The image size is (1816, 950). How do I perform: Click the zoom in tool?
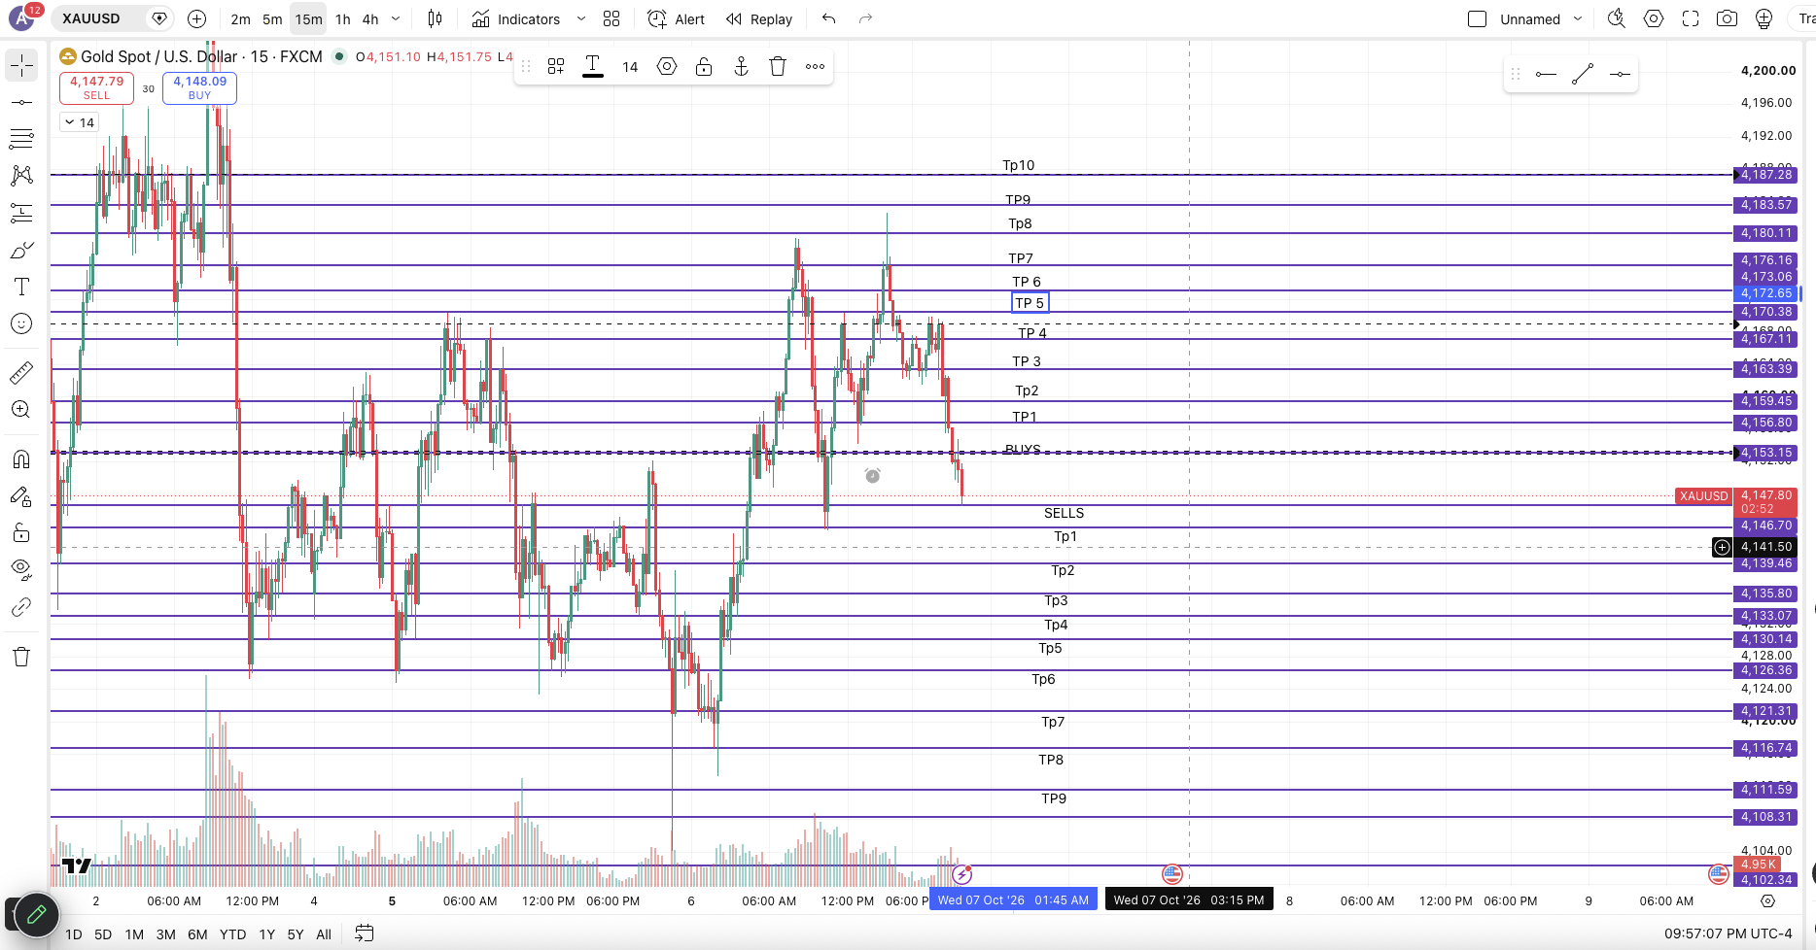click(x=21, y=409)
